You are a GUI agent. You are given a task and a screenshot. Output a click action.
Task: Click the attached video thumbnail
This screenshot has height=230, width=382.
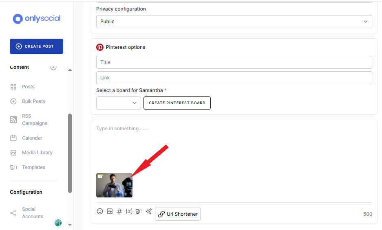click(114, 185)
